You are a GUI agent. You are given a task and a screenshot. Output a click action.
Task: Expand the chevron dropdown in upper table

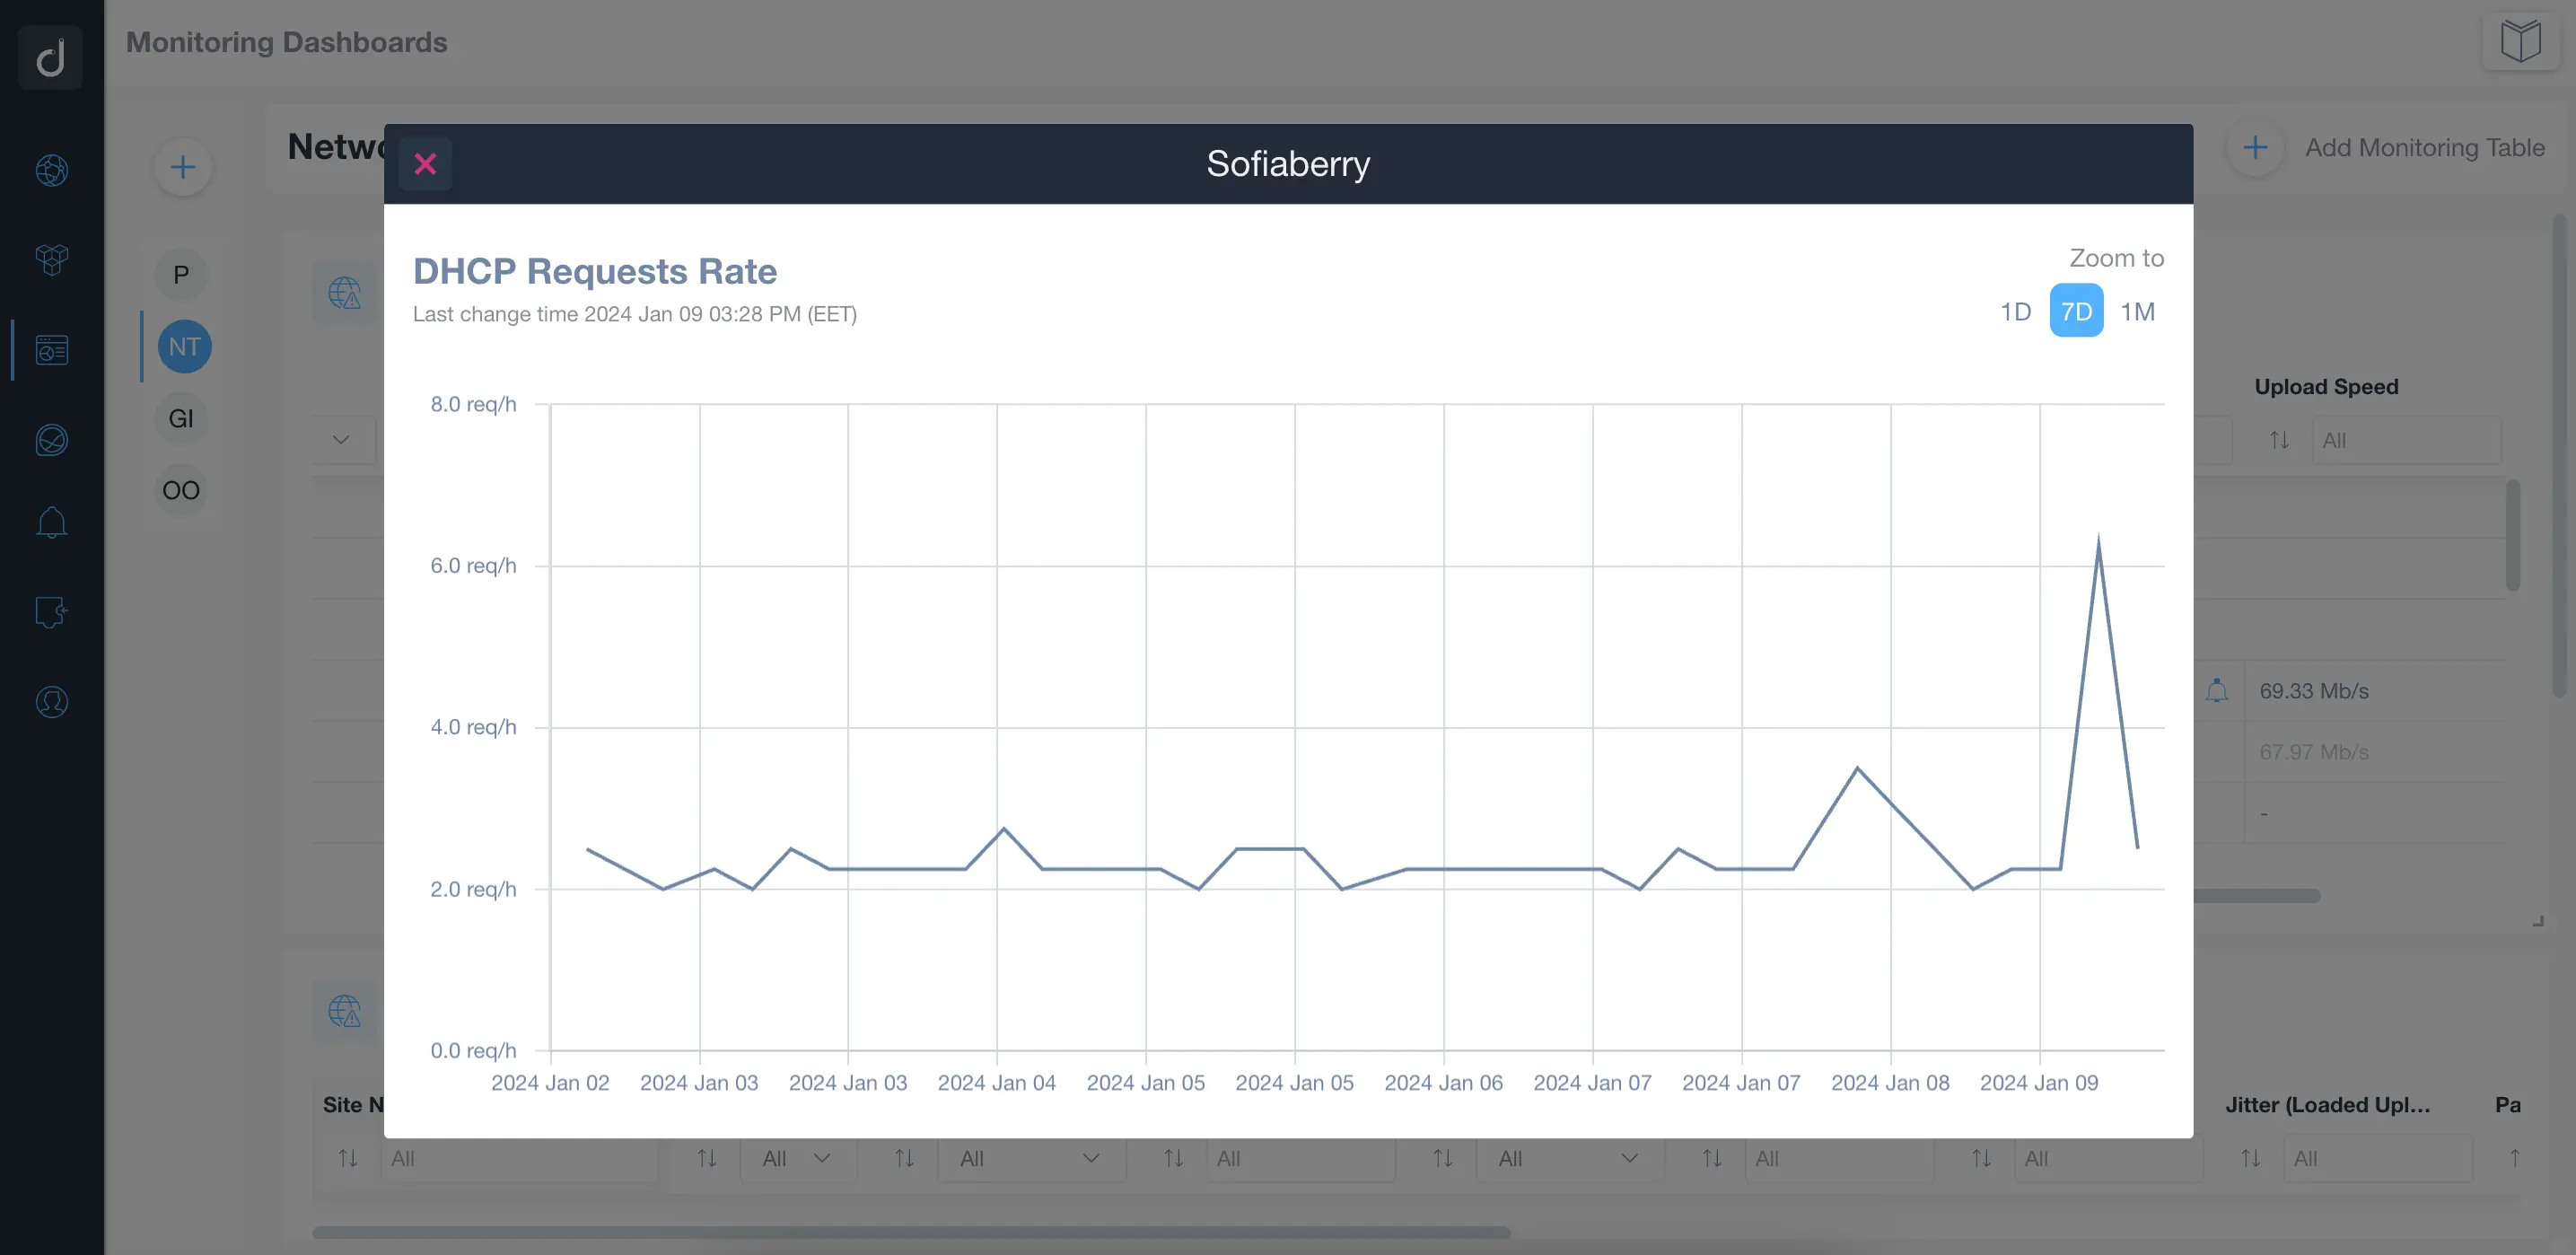(x=341, y=440)
